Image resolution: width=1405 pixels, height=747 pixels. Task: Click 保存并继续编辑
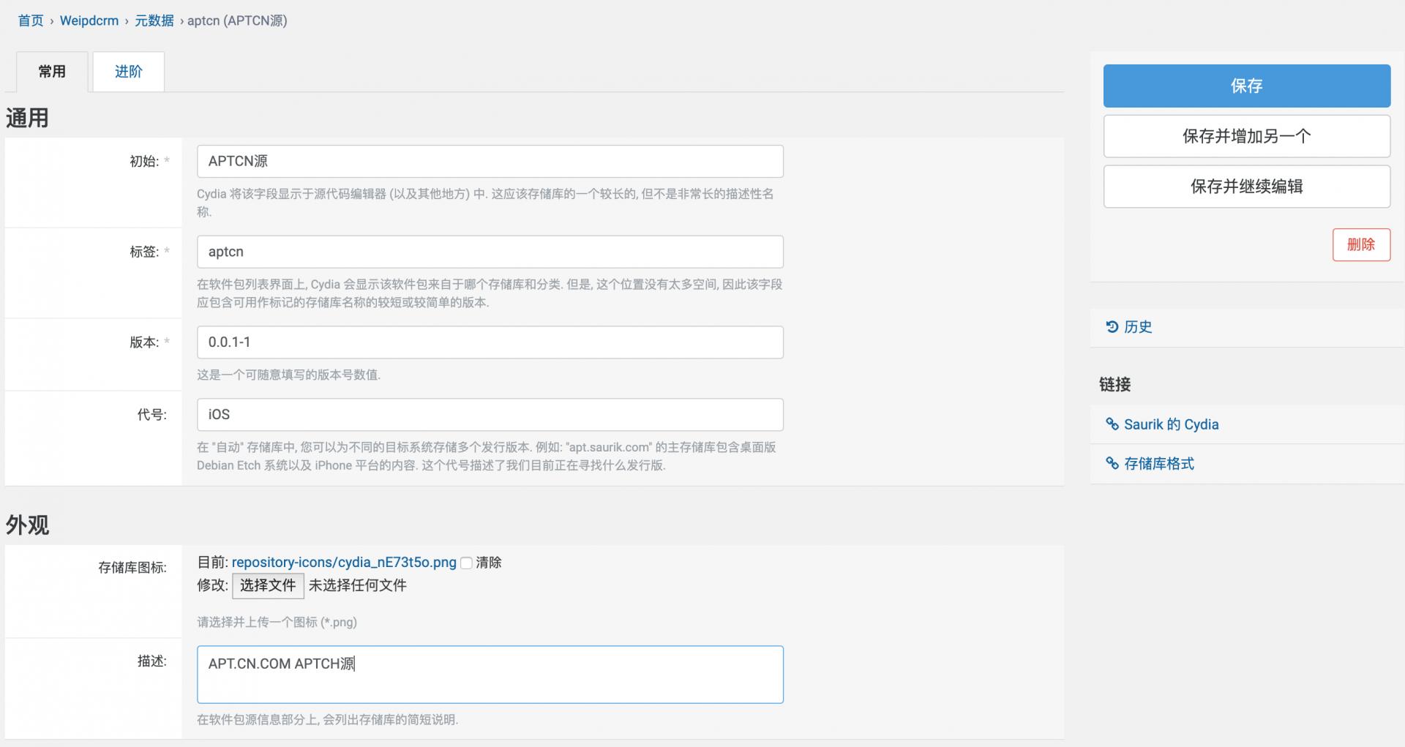(1246, 187)
